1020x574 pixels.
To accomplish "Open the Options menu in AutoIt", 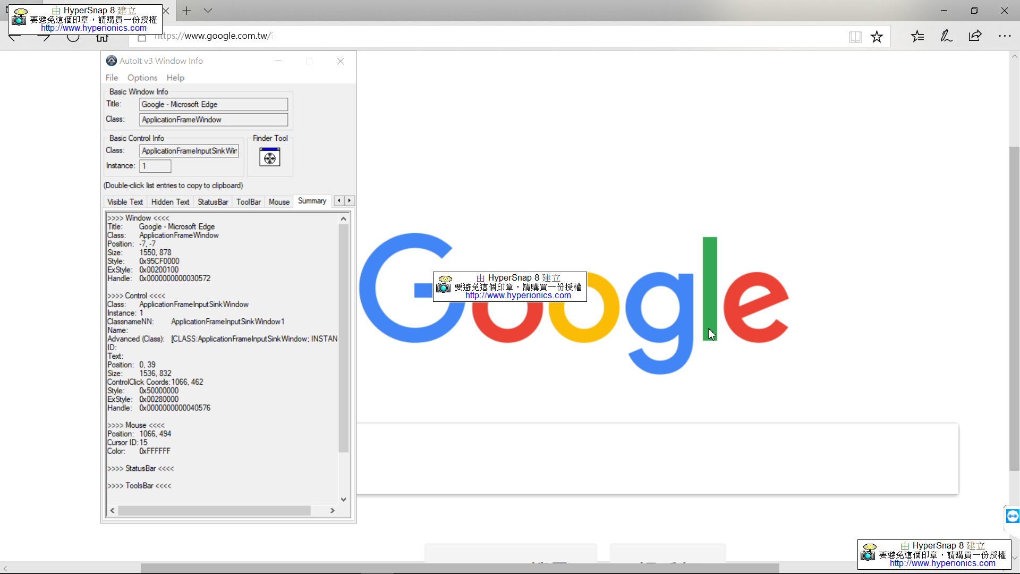I will click(x=142, y=78).
